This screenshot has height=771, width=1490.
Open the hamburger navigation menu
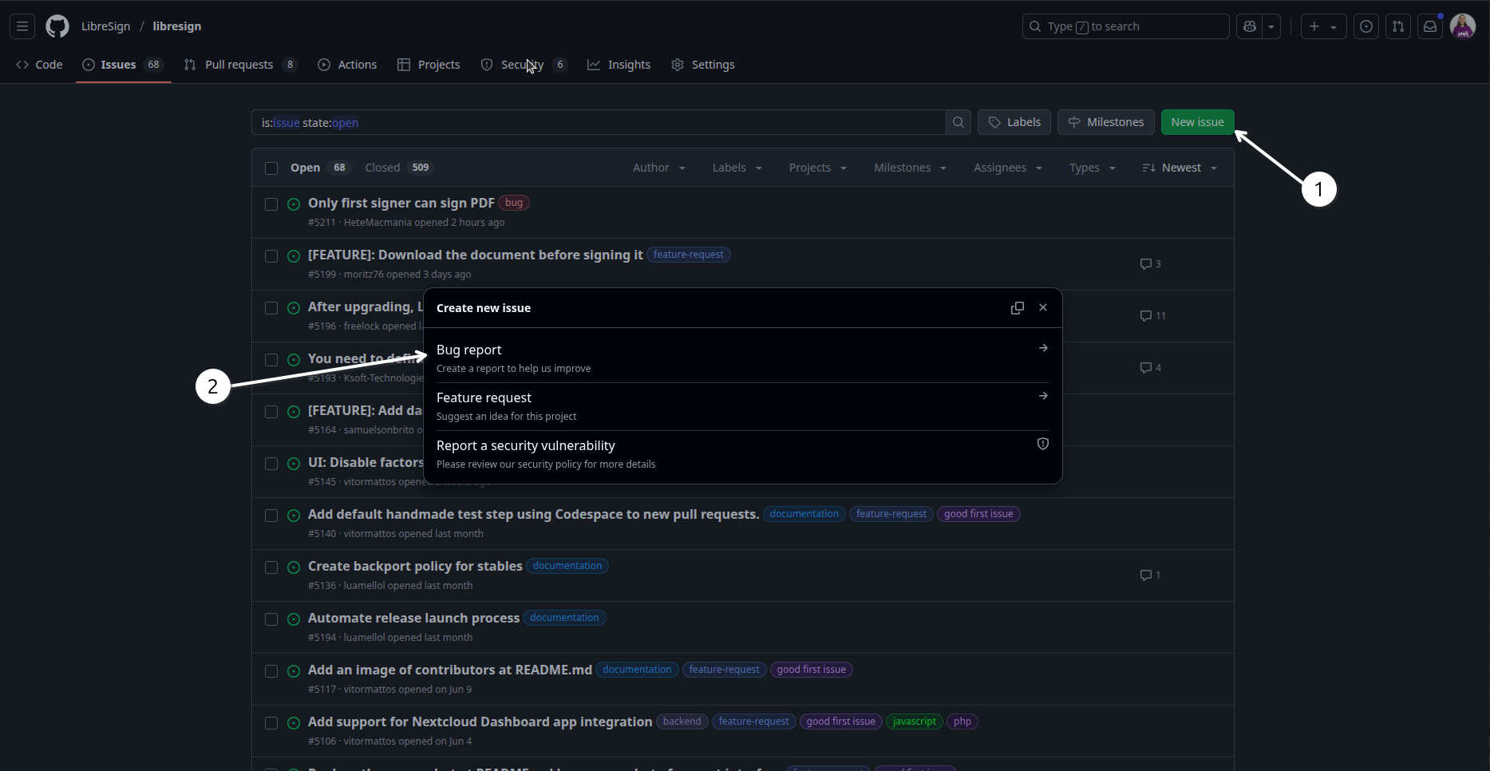coord(22,26)
